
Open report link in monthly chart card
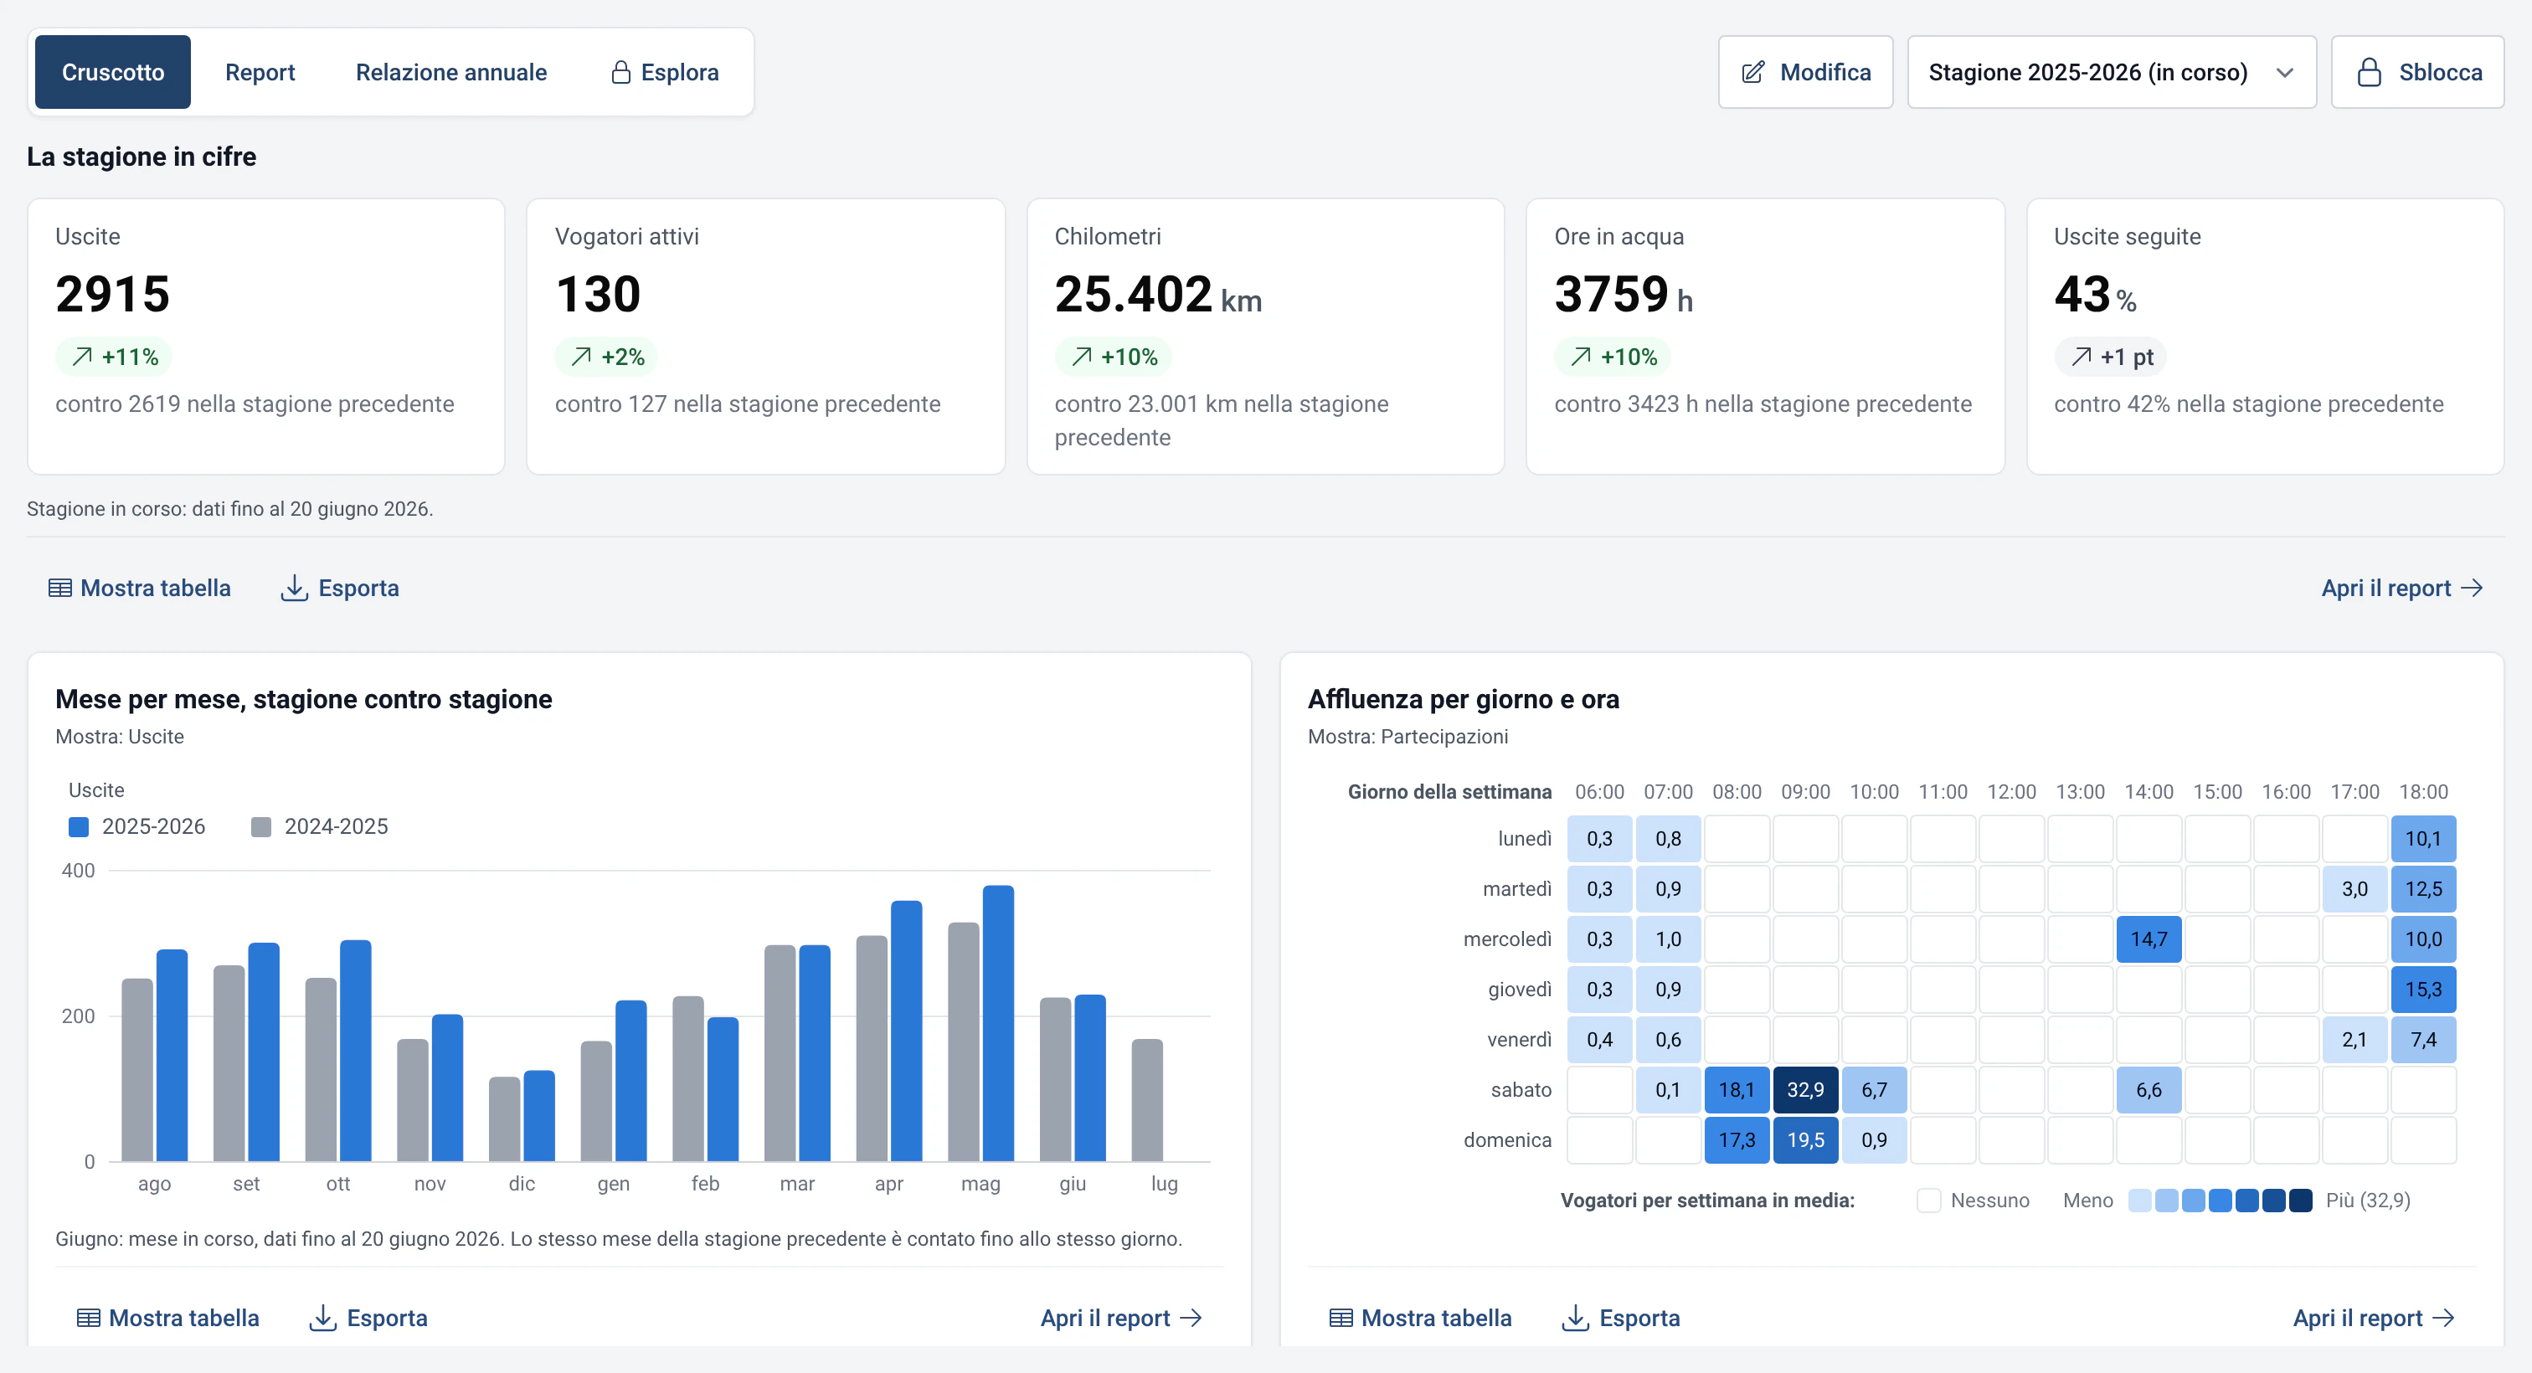pos(1120,1318)
